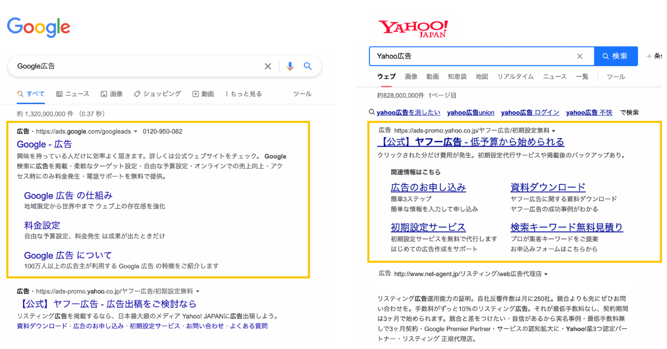Expand Google もっと見る menu
Viewport: 667px width, 349px height.
point(243,94)
